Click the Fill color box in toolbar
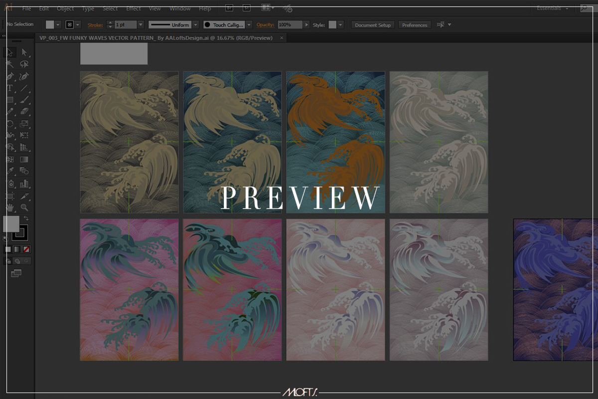The height and width of the screenshot is (399, 598). point(11,224)
